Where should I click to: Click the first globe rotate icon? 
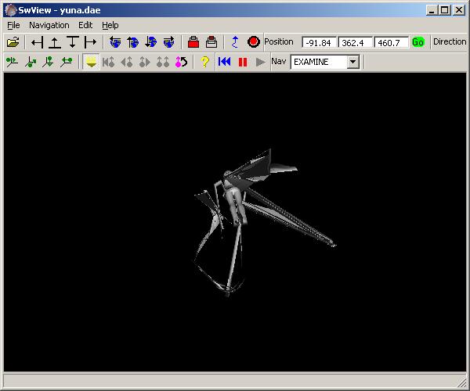tap(115, 42)
